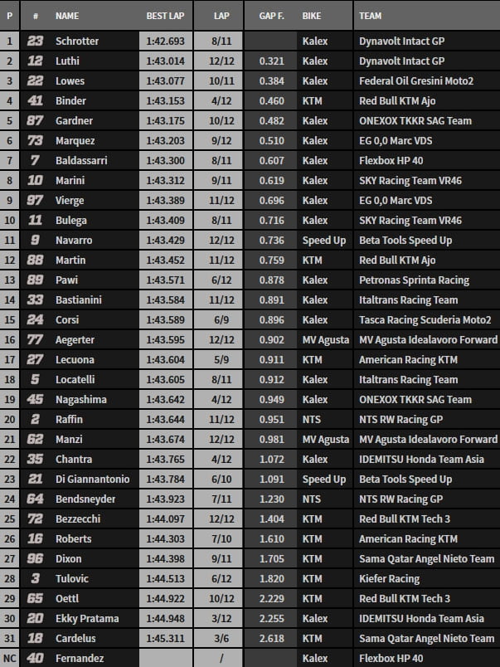Viewport: 500px width, 667px height.
Task: Click best lap 1:44.097 for Bezzecchi
Action: point(165,519)
